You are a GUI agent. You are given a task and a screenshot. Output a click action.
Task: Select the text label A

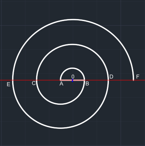pos(61,84)
